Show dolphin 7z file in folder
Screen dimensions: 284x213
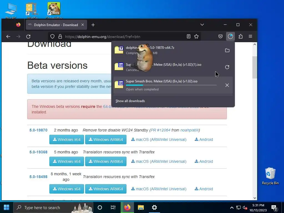(227, 50)
